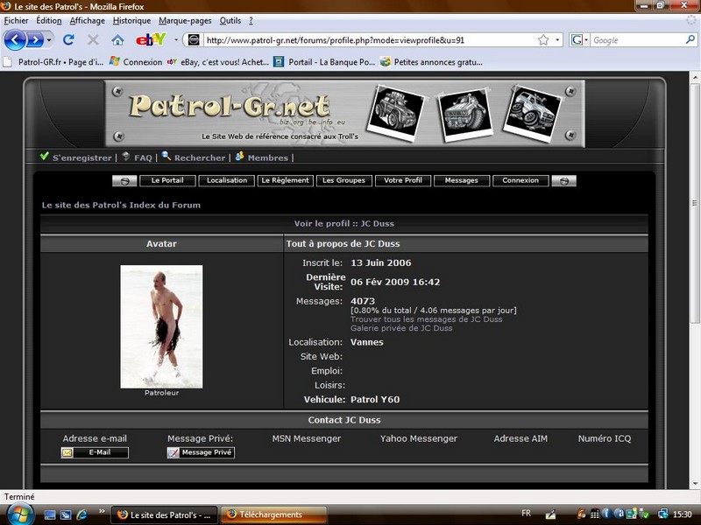Open the Petites annonces bookmark

(x=431, y=62)
